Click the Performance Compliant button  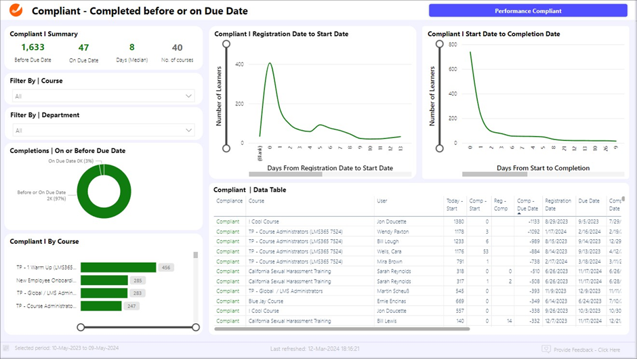(x=527, y=11)
